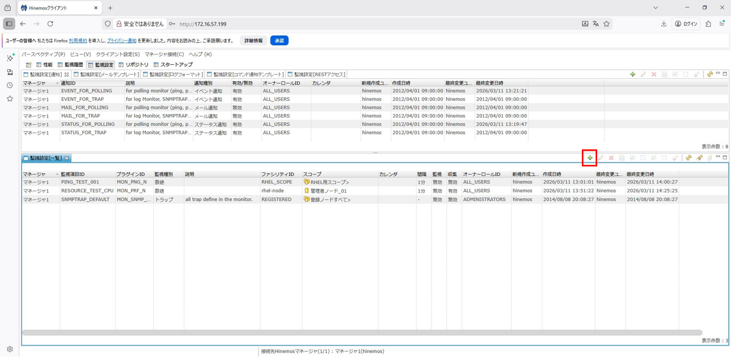Bookmark this page with the star icon
The height and width of the screenshot is (357, 731).
click(606, 24)
